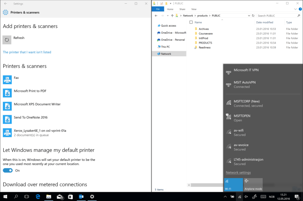Click Microsoft IT VPN connection icon
The image size is (303, 201).
[228, 72]
